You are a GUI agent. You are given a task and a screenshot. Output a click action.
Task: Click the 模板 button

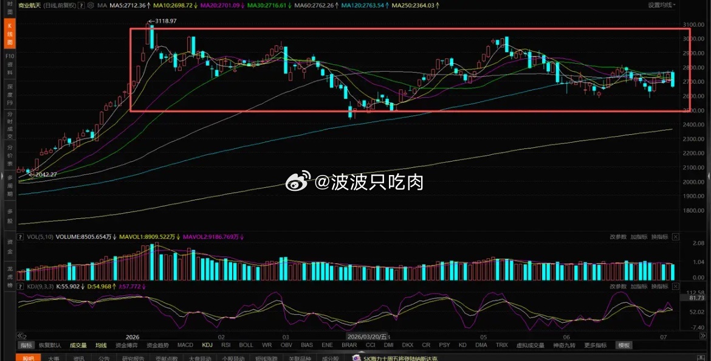[x=624, y=345]
